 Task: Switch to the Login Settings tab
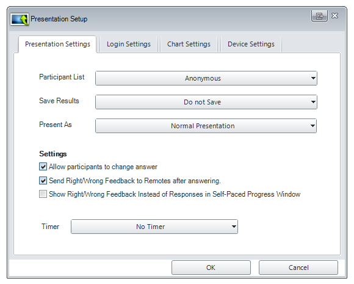(129, 44)
